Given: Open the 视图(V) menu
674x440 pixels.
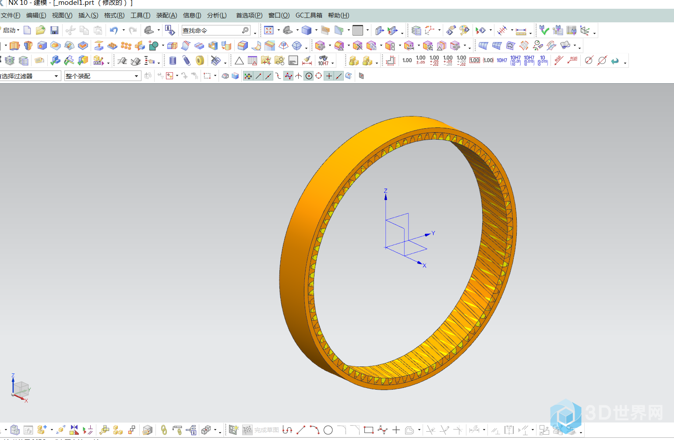Looking at the screenshot, I should 62,15.
